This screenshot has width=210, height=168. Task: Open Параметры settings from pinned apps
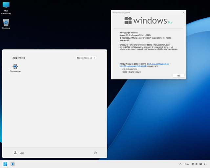15,68
